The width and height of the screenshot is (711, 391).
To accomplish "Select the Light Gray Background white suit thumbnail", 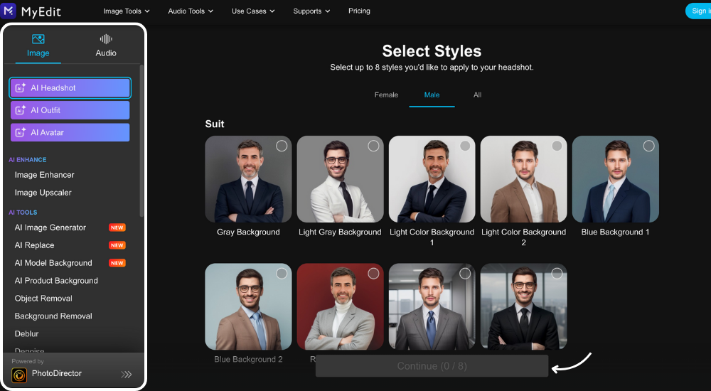I will [x=340, y=179].
